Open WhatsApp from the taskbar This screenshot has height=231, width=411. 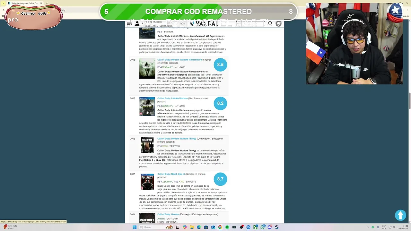[263, 227]
